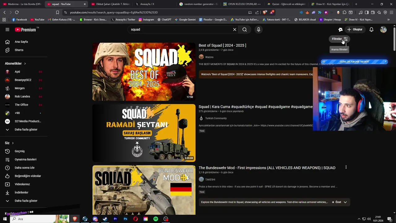Play Best of Squad 2024-2025 thumbnail
396x223 pixels.
(144, 72)
